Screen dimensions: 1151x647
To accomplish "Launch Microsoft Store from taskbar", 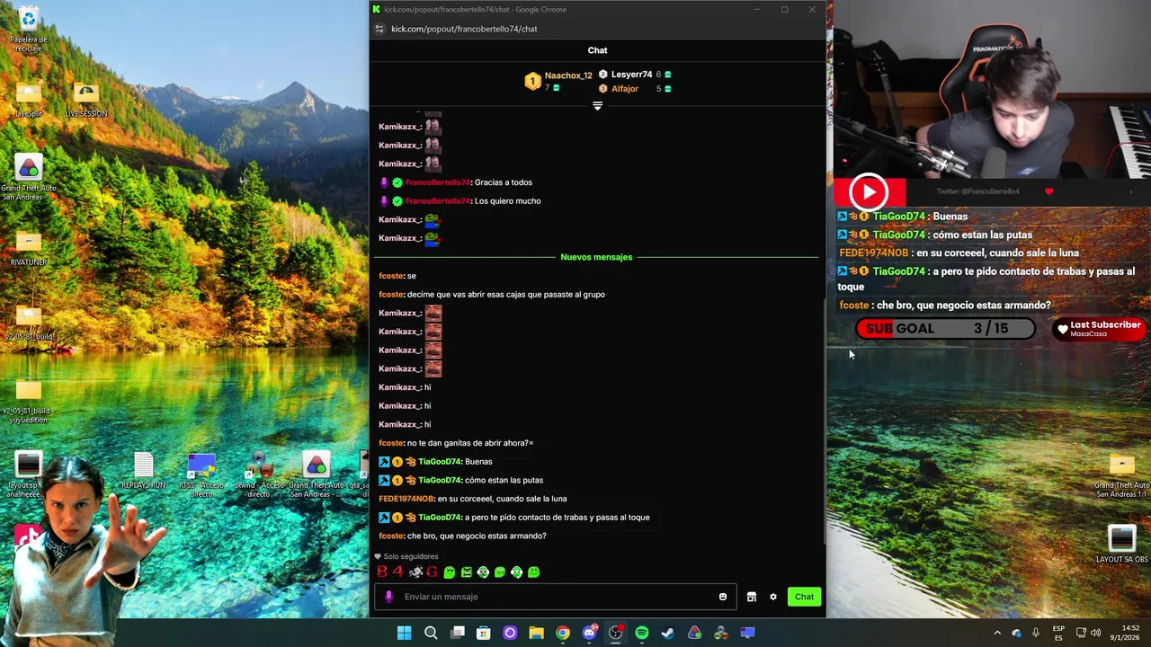I will click(x=484, y=633).
